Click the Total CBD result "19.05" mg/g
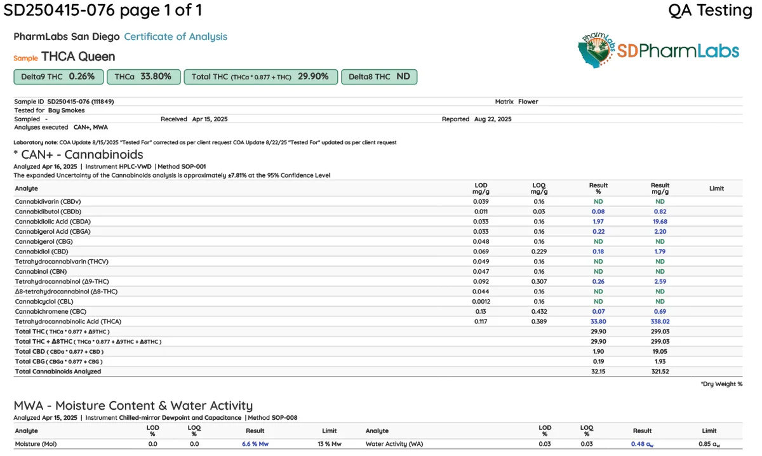Screen dimensions: 762x456 [x=660, y=351]
